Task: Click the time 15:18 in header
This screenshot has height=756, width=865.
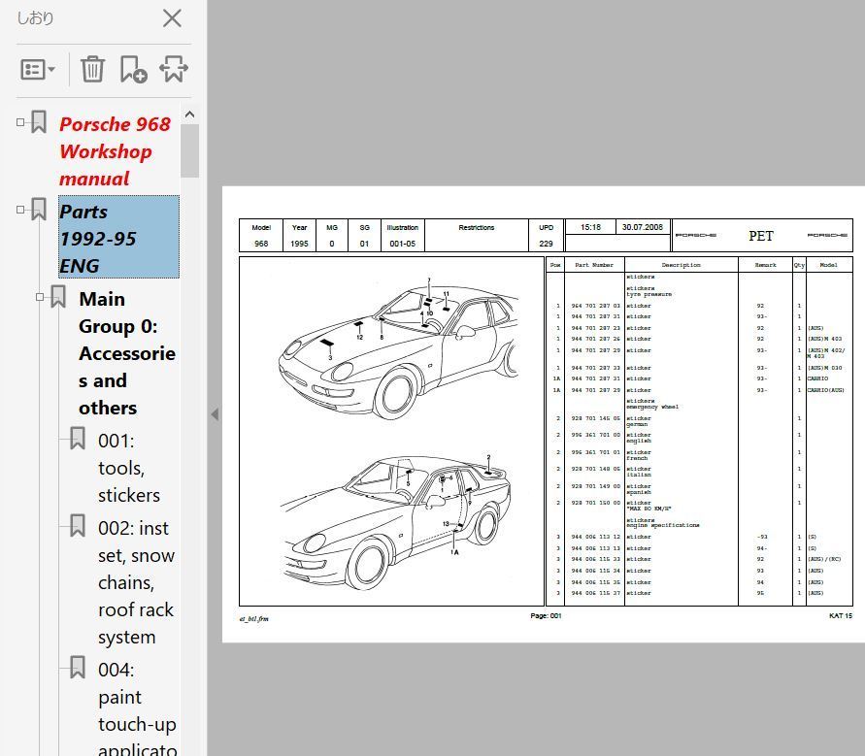Action: [x=590, y=227]
